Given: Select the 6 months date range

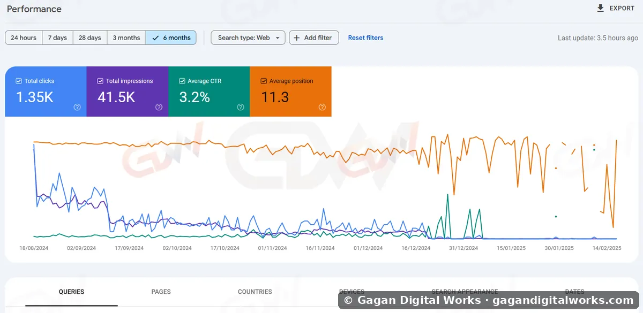Looking at the screenshot, I should (171, 38).
